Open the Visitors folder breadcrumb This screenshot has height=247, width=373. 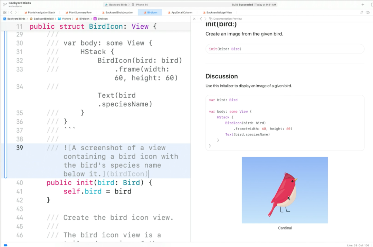[65, 19]
